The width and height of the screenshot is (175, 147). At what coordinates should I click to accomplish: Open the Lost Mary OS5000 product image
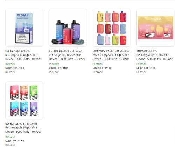click(112, 28)
